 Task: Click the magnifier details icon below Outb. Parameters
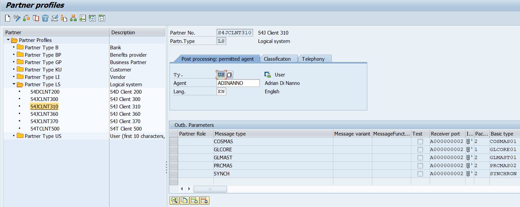pos(174,200)
